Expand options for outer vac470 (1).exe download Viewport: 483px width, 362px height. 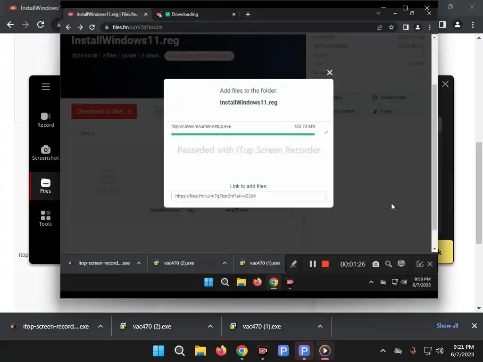pyautogui.click(x=320, y=326)
